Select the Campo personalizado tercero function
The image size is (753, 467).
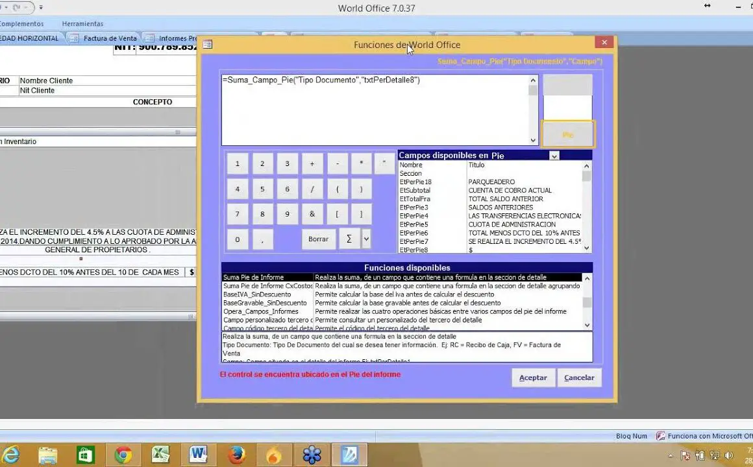pos(401,320)
